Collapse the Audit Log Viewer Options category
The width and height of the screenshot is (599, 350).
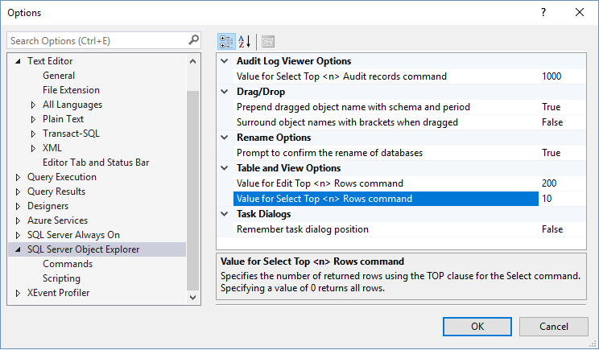(x=225, y=61)
